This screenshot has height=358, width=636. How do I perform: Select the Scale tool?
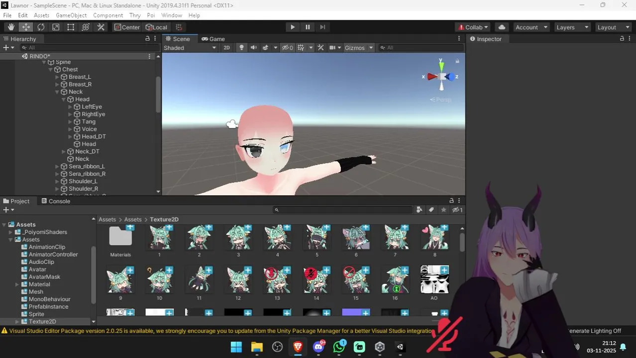tap(56, 27)
